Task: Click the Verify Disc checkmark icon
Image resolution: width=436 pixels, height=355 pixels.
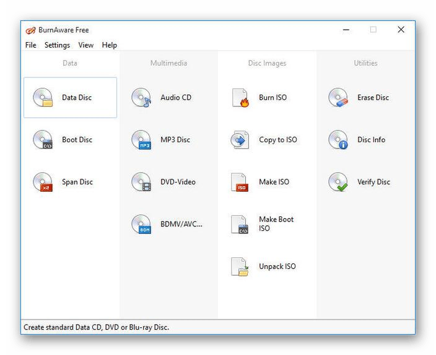Action: pos(338,182)
